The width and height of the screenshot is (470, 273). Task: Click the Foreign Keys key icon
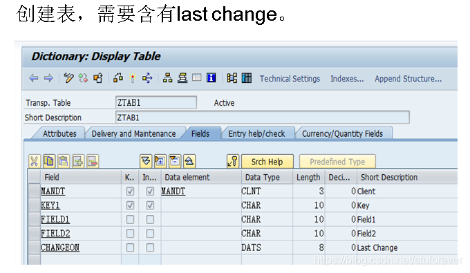[233, 161]
